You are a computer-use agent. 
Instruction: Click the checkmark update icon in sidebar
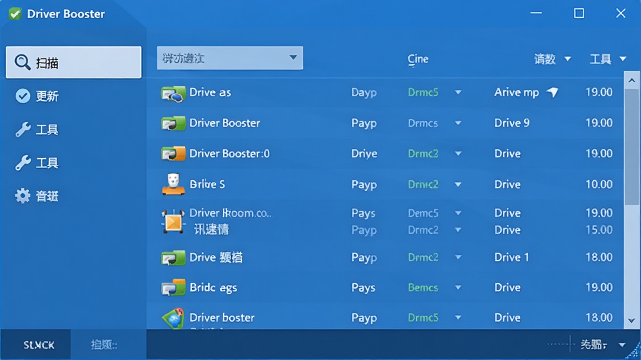[23, 96]
